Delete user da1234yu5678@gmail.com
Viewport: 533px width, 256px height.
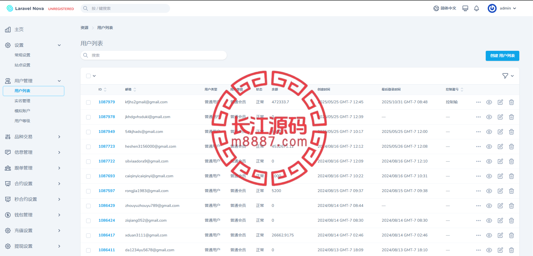(511, 250)
